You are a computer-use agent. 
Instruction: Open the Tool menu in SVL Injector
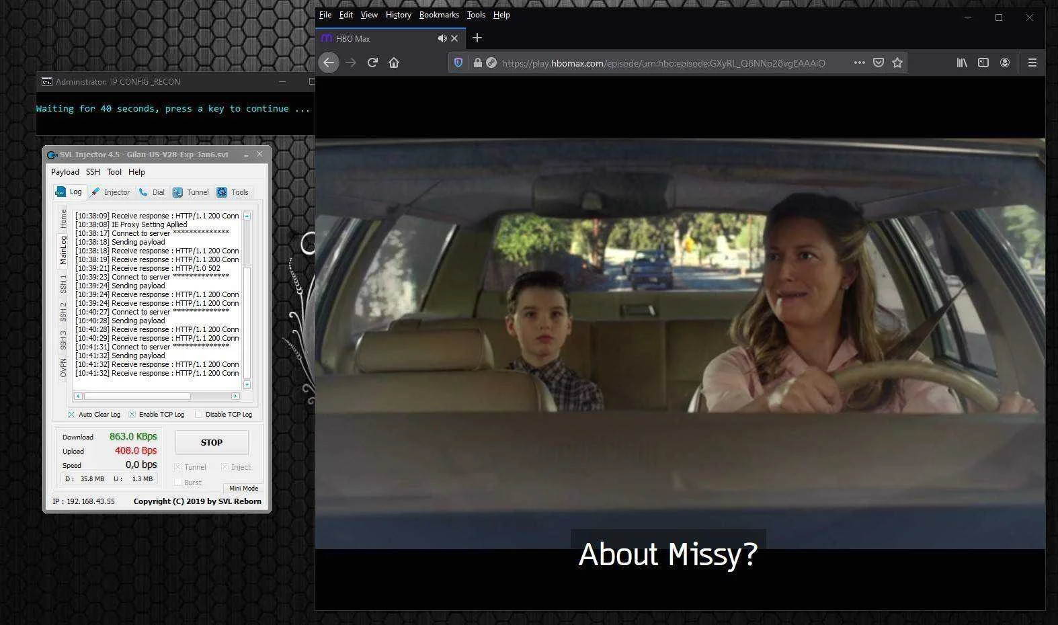coord(114,172)
